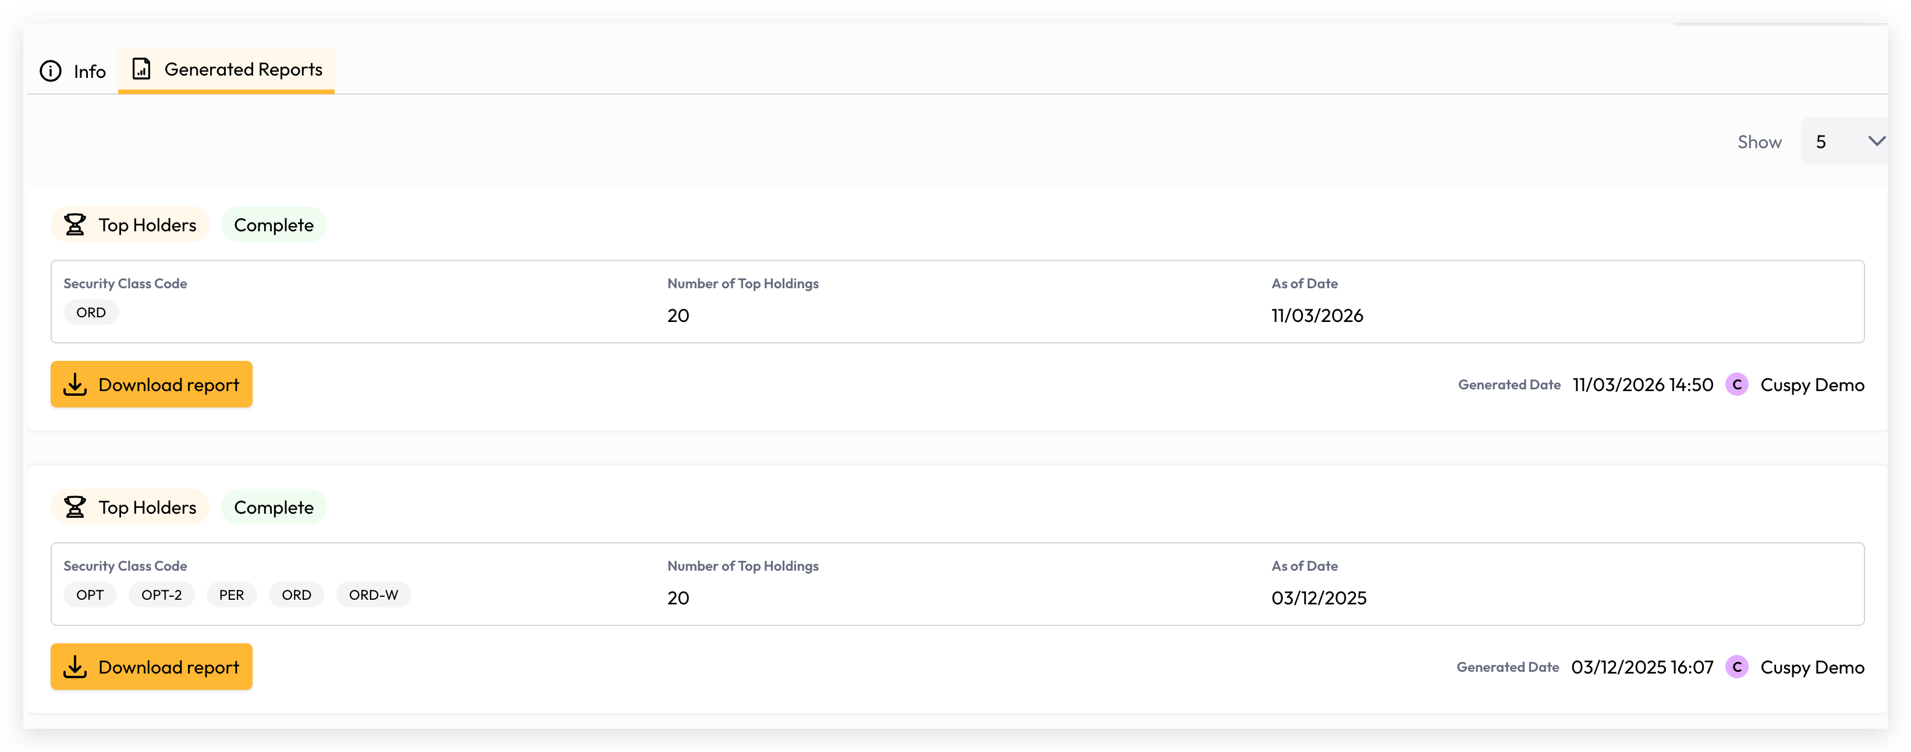Click the Generated Reports document icon

141,69
